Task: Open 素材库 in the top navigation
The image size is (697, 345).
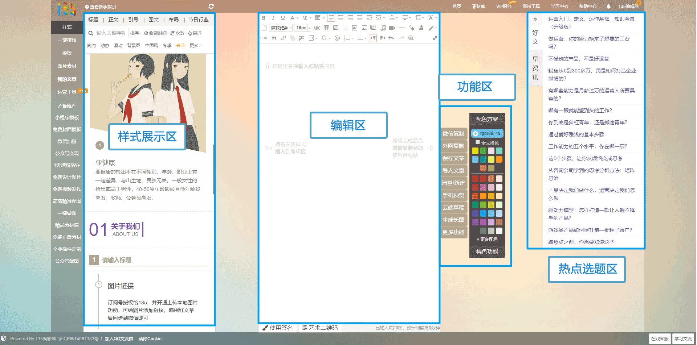Action: (478, 7)
